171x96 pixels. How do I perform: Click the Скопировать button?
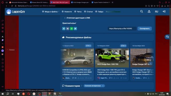tap(145, 29)
